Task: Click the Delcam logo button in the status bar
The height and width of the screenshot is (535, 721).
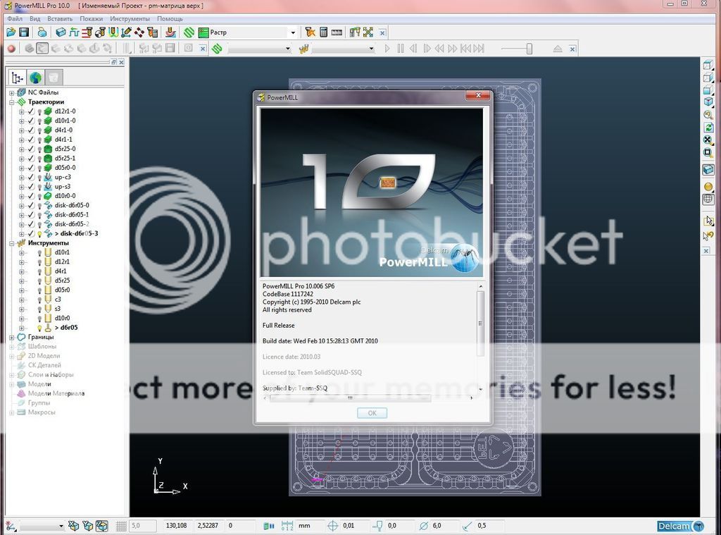Action: tap(679, 526)
